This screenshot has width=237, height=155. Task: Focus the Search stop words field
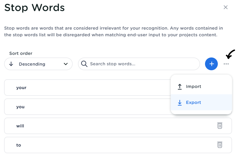142,64
